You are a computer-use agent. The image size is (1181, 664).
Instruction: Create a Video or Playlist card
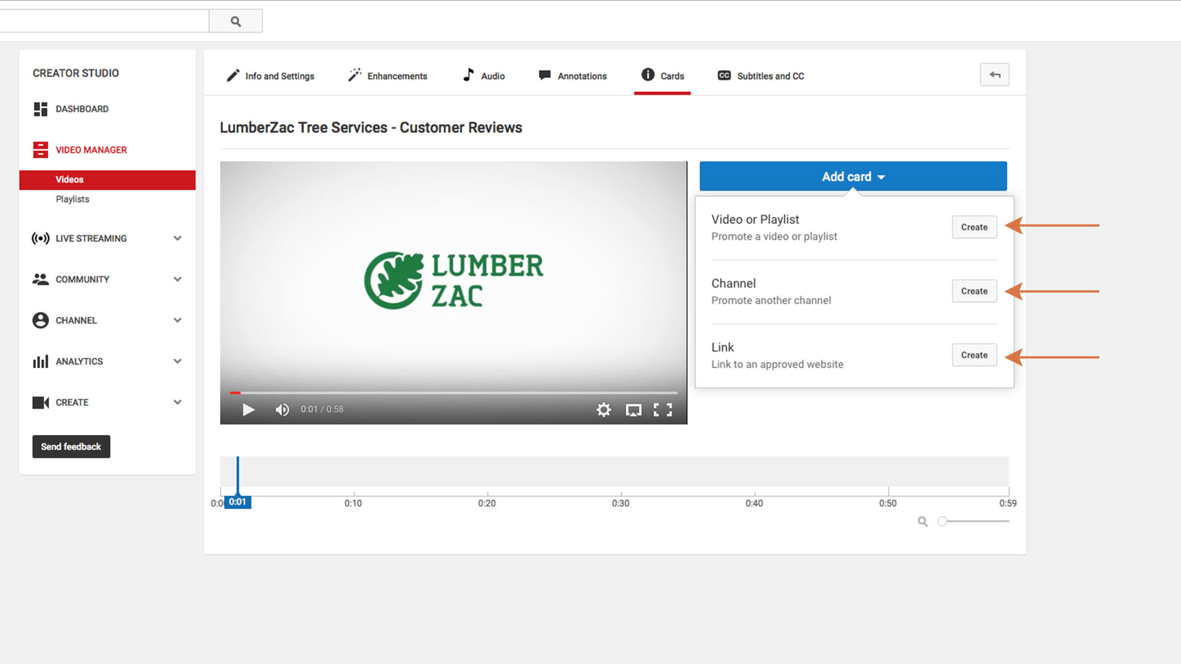974,227
